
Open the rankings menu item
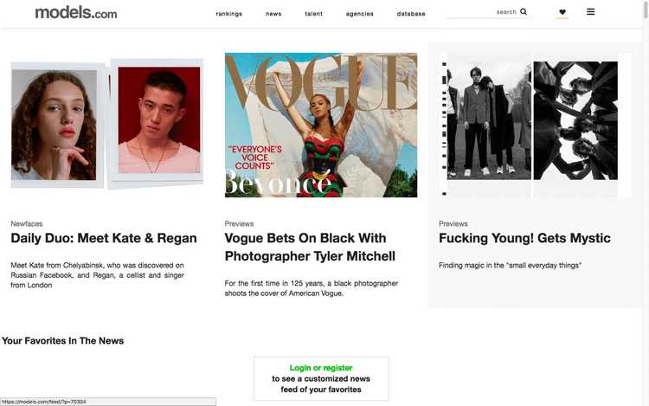pos(229,14)
